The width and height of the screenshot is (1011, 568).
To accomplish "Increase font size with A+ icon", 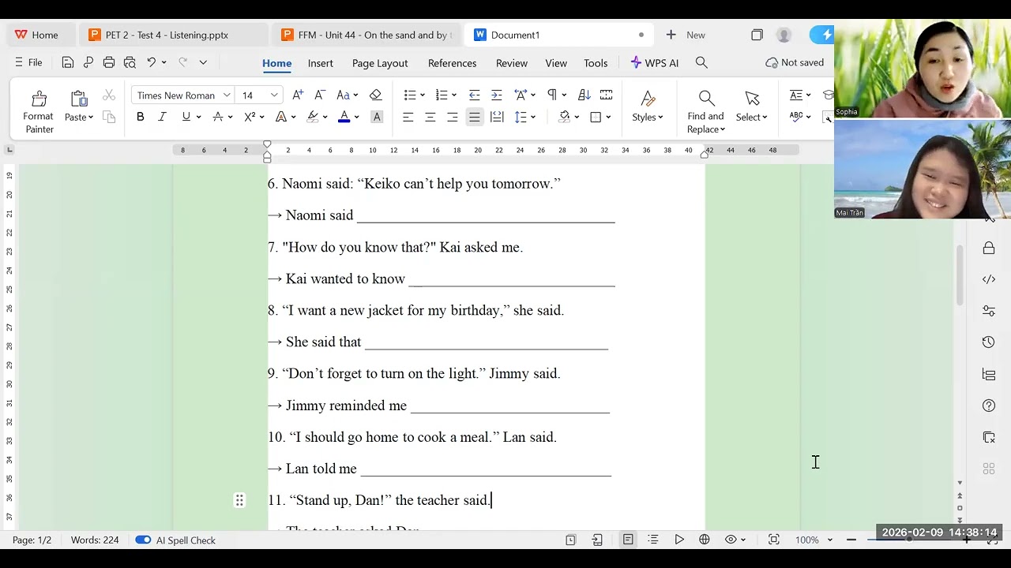I will click(298, 95).
